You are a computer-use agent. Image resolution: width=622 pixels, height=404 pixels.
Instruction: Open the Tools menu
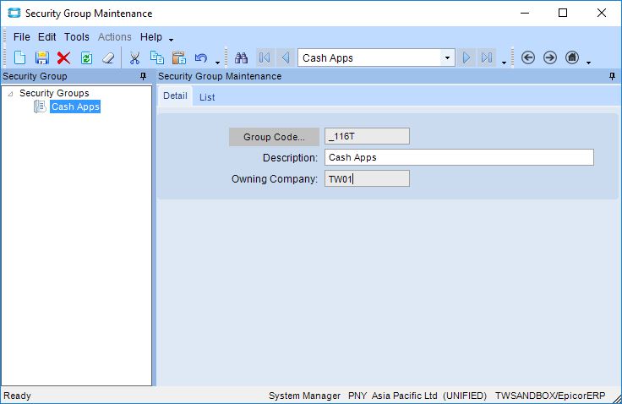click(x=77, y=37)
